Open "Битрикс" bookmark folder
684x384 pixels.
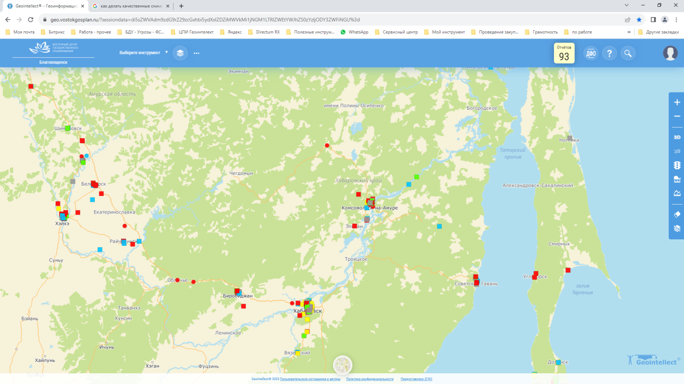(x=53, y=32)
